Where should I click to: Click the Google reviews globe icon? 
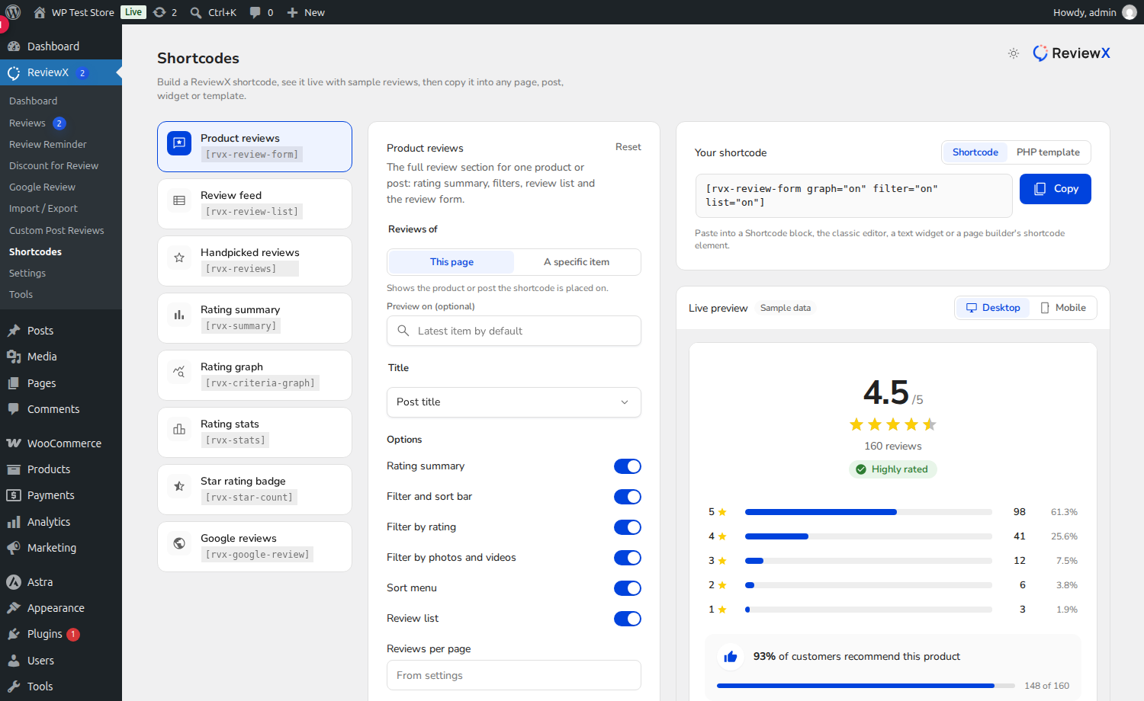(x=179, y=543)
